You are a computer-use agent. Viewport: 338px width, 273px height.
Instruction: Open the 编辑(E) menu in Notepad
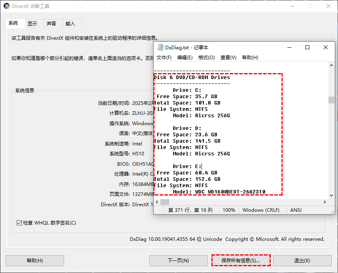coord(185,58)
